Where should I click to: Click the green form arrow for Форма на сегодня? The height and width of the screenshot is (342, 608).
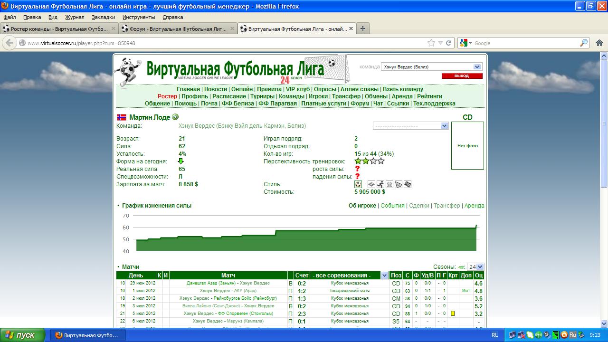181,161
